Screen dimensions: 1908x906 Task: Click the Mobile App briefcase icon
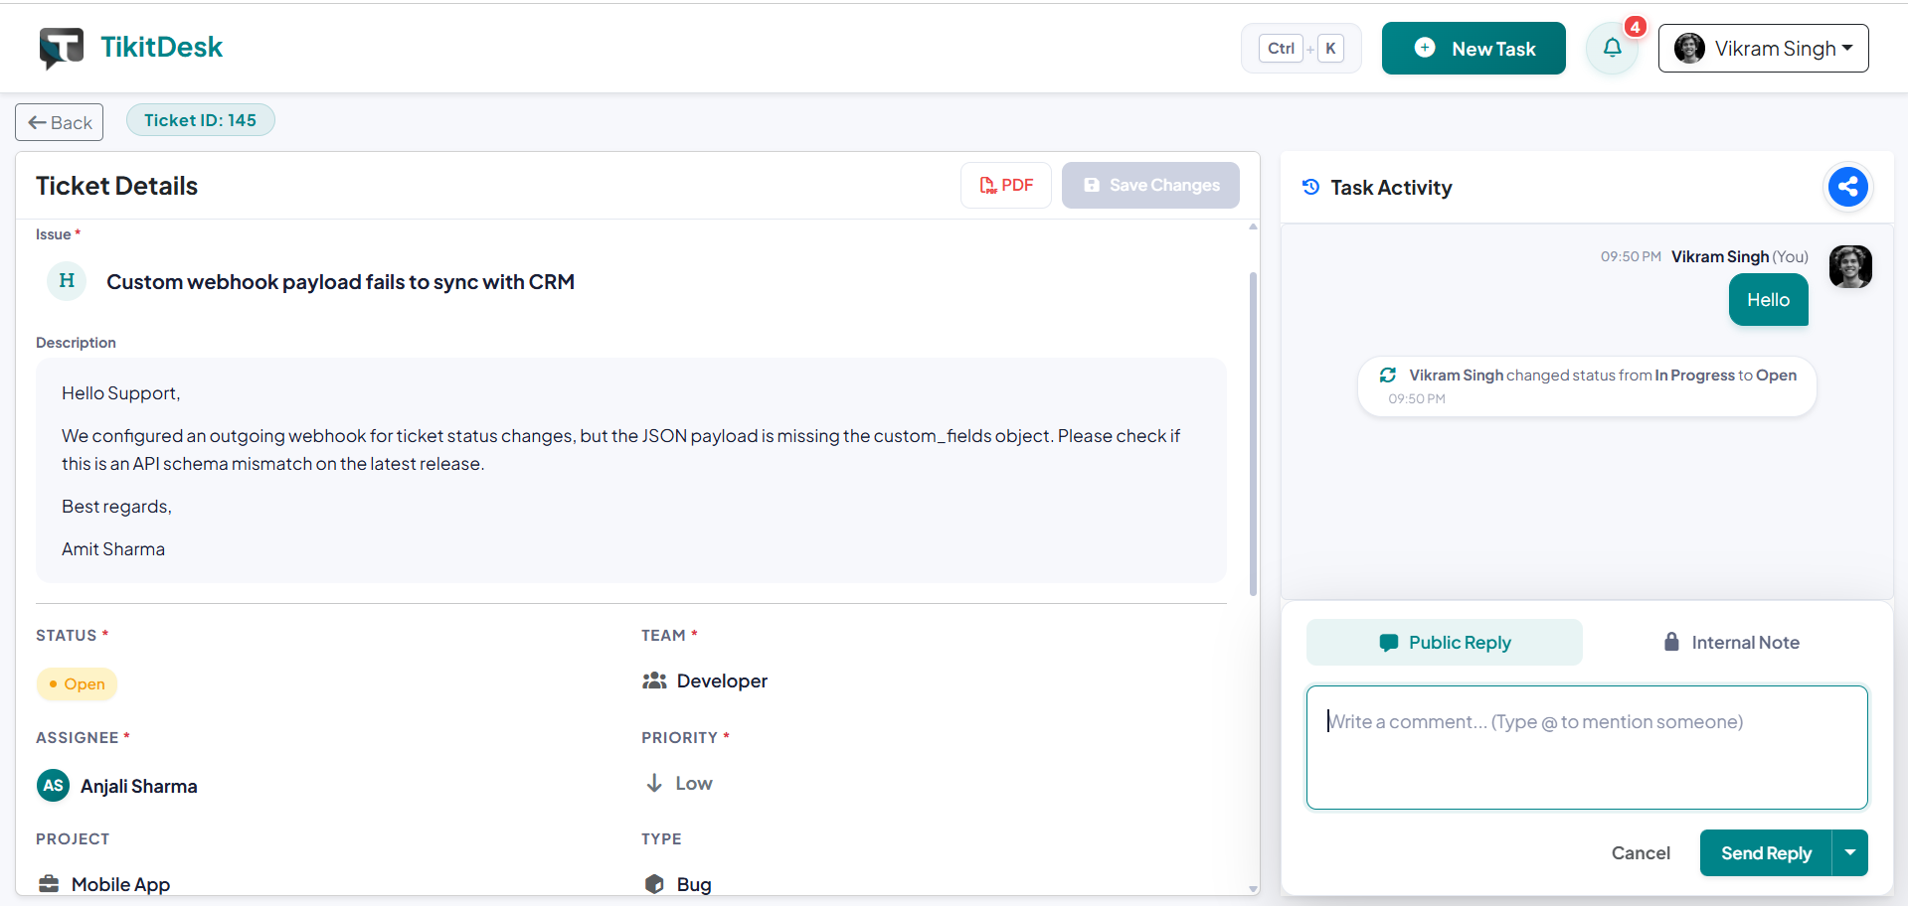click(x=49, y=883)
